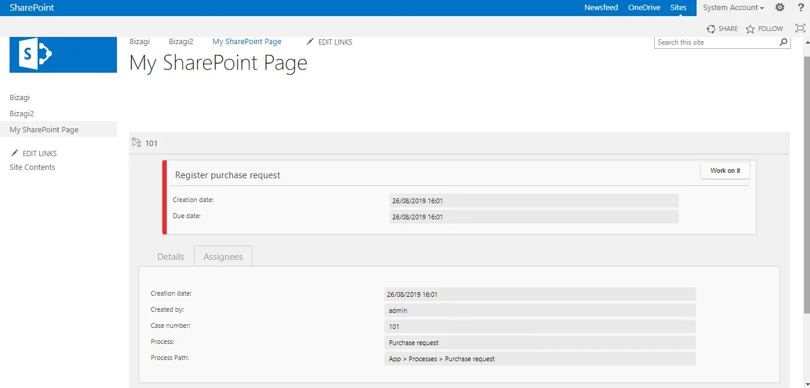
Task: Click the case process icon beside 101
Action: tap(136, 143)
